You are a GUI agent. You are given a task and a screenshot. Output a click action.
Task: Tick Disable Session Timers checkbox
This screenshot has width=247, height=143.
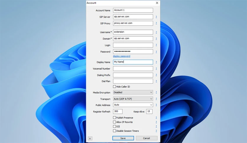[114, 131]
